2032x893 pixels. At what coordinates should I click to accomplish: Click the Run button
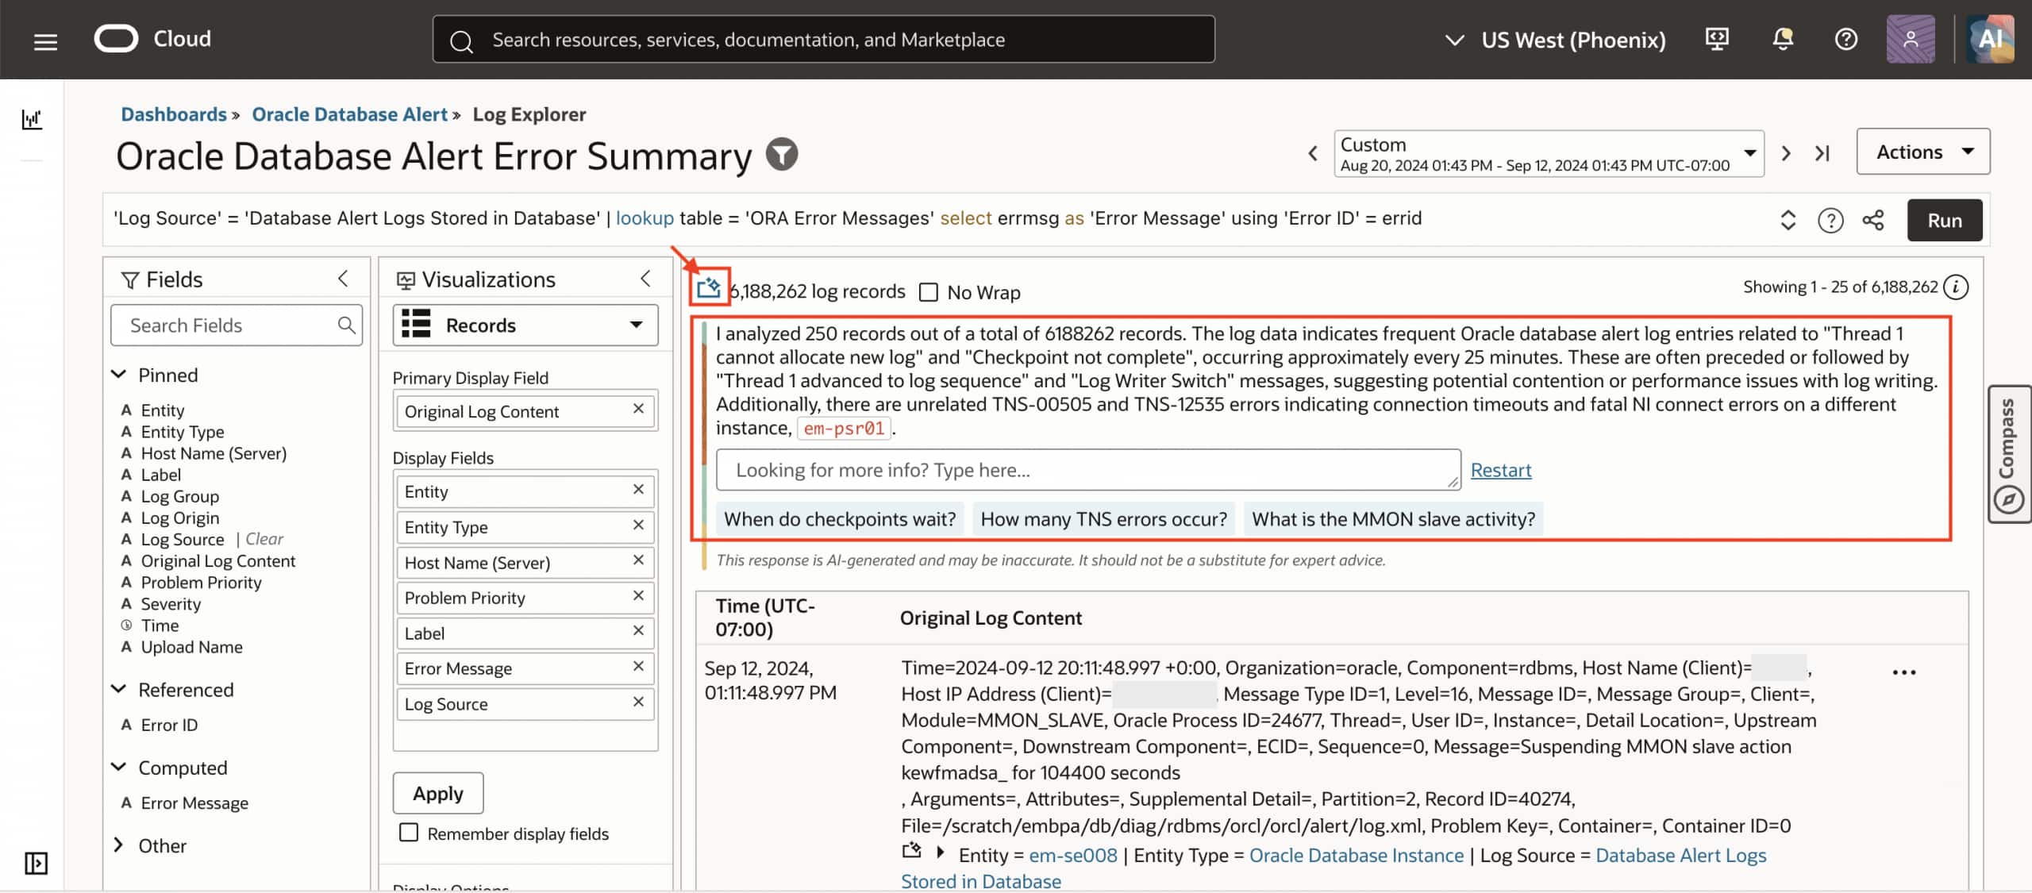coord(1944,221)
